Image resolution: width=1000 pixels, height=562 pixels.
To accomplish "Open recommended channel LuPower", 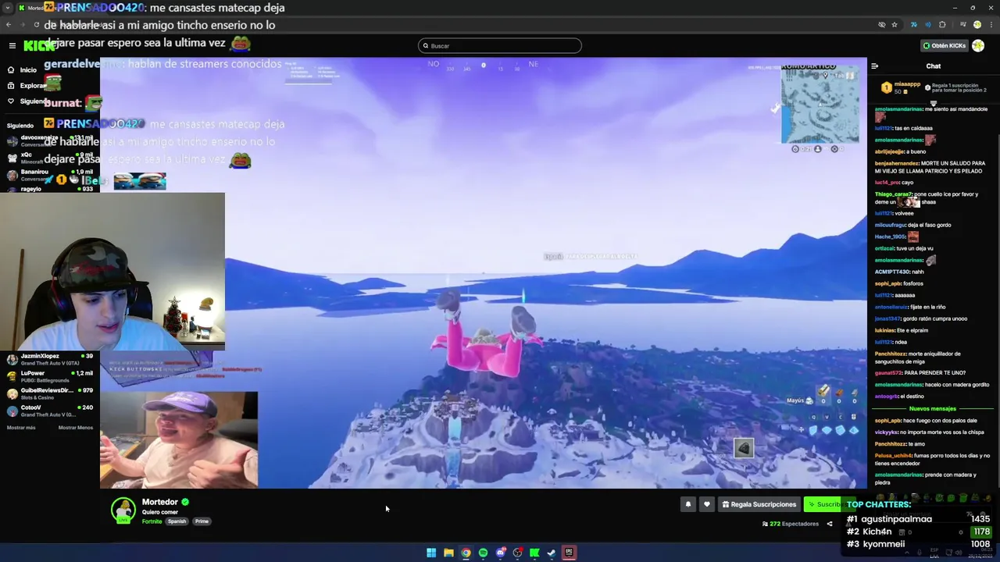I will click(50, 376).
